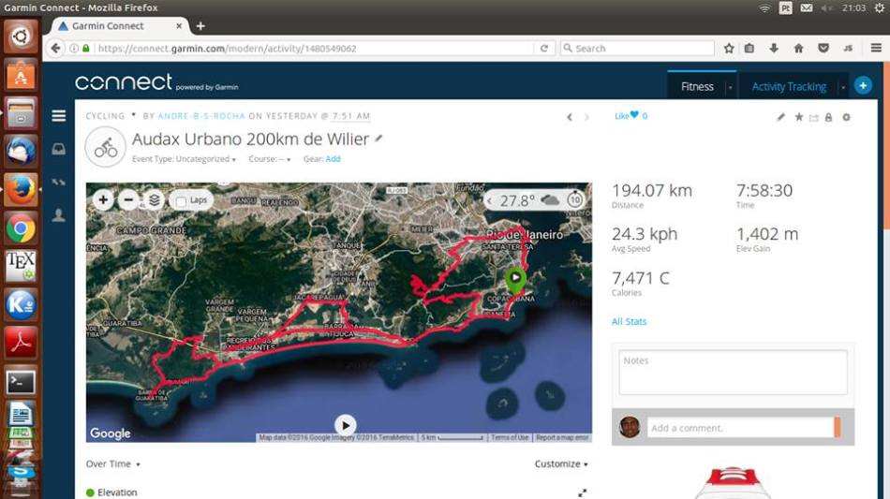890x499 pixels.
Task: Click the cycling activity type icon
Action: [106, 147]
